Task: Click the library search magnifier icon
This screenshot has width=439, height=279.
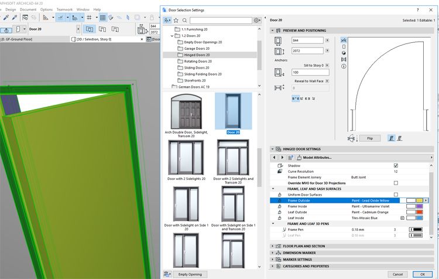Action: (184, 20)
